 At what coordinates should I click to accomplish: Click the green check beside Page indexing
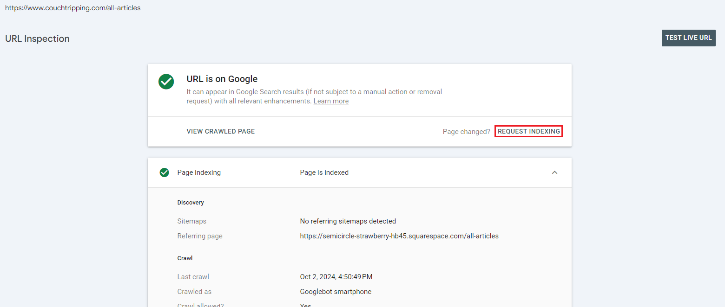164,173
